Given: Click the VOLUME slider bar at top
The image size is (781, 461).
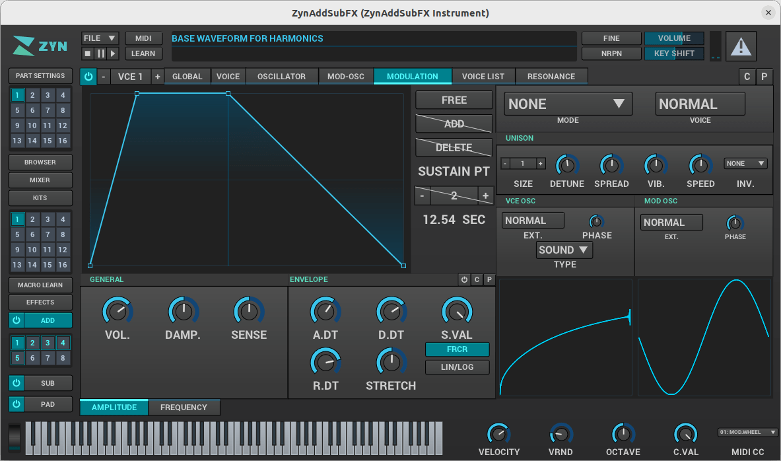Looking at the screenshot, I should click(674, 38).
